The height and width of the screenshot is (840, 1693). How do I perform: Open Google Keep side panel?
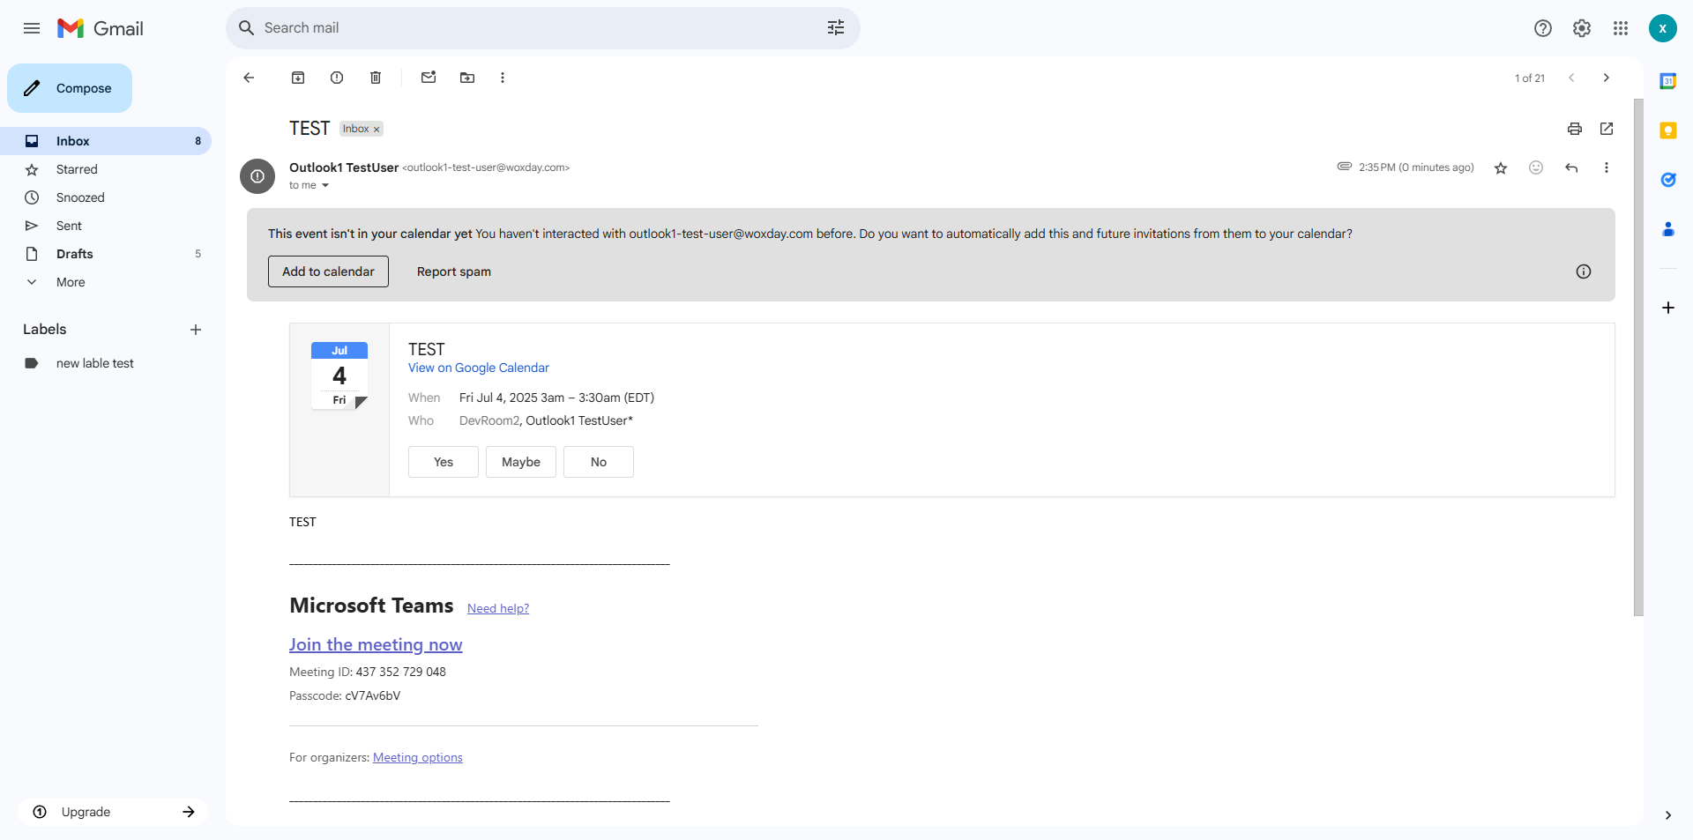point(1668,130)
